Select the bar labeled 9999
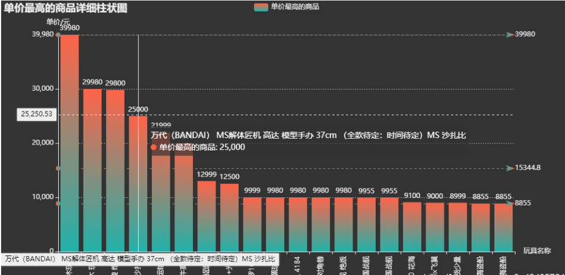This screenshot has width=565, height=275. tap(252, 225)
